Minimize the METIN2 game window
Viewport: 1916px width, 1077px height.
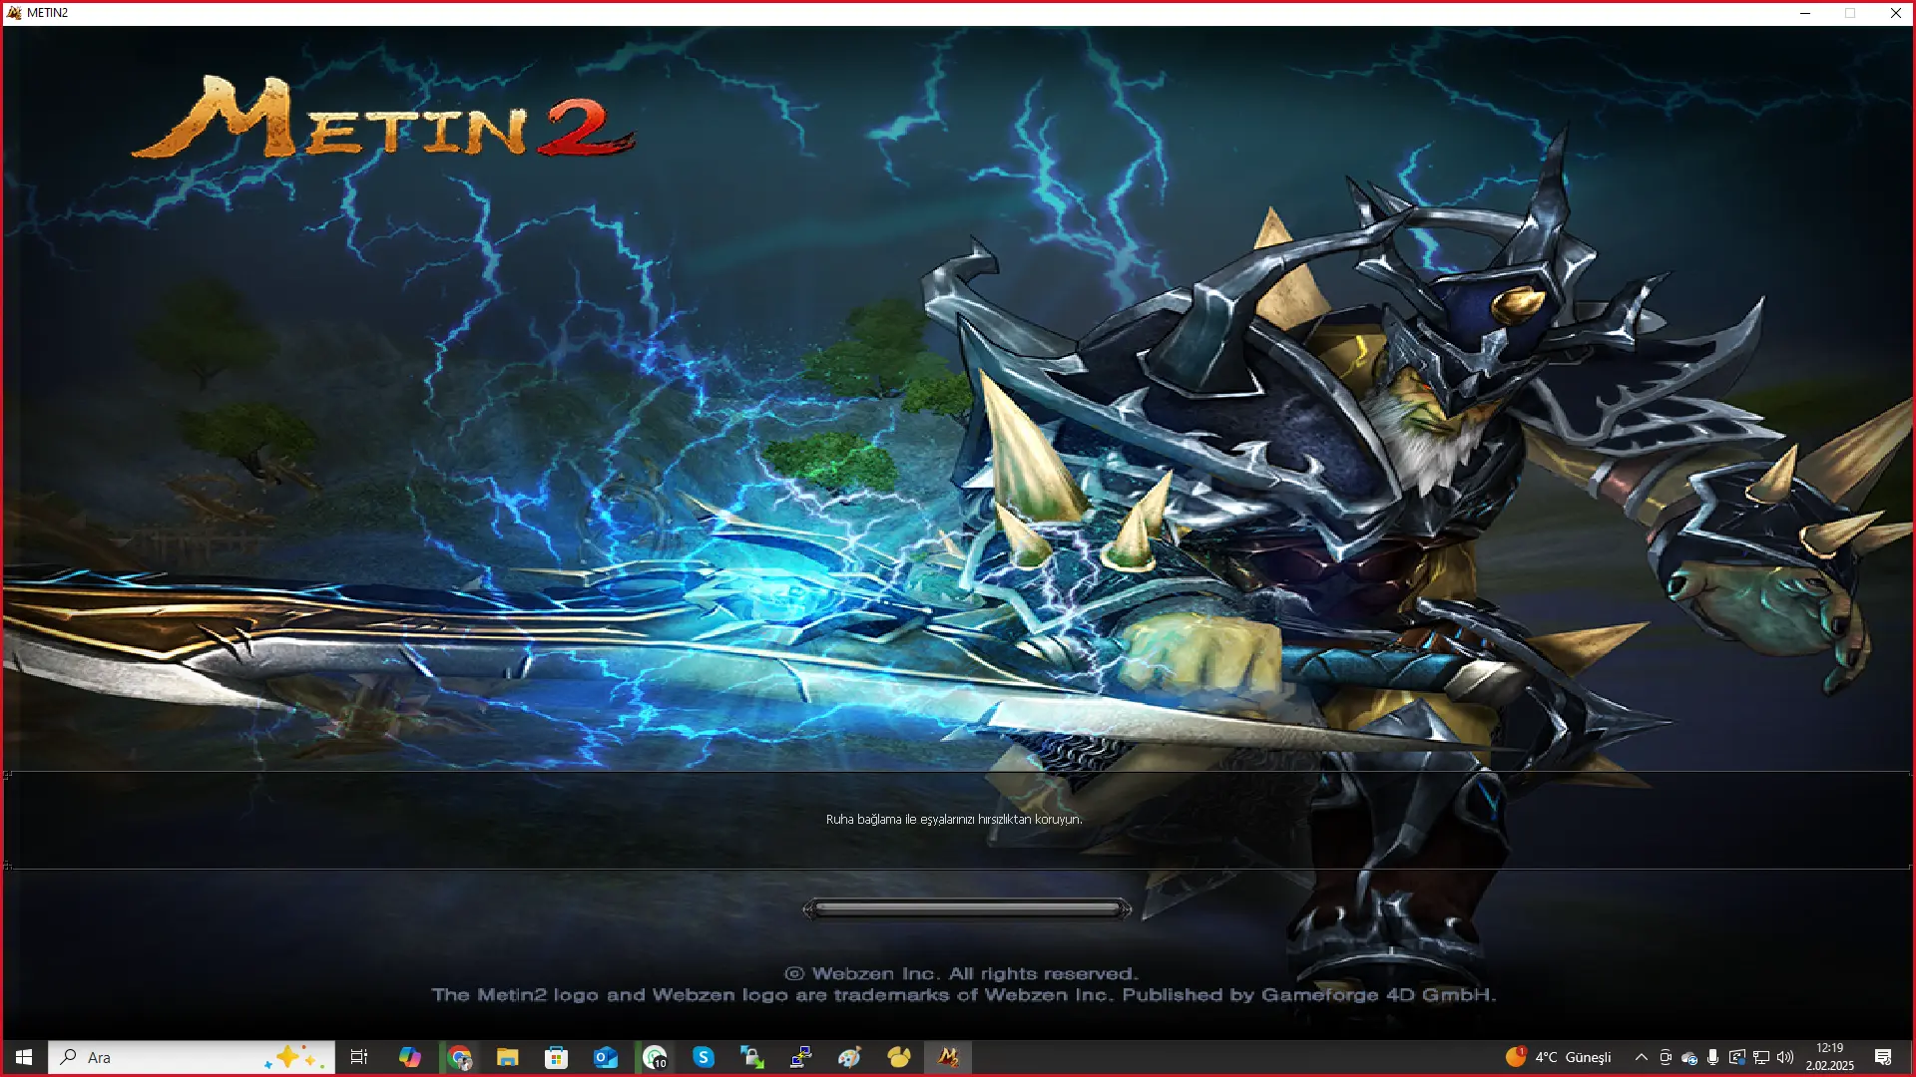pos(1805,13)
